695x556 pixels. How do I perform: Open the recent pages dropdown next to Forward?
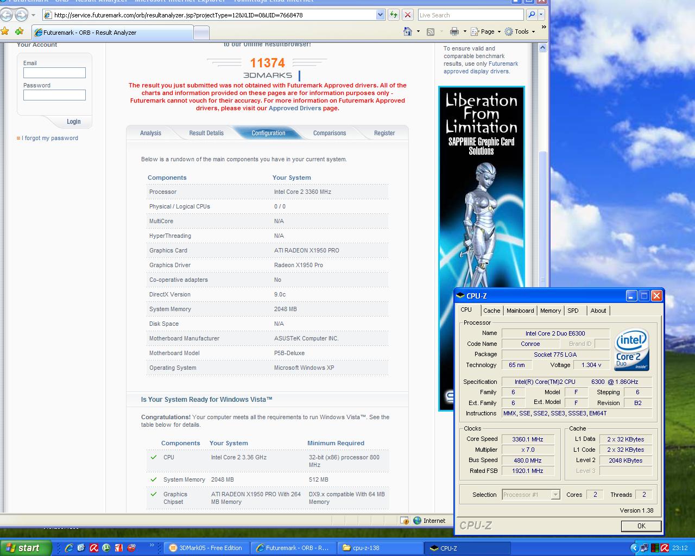(33, 15)
